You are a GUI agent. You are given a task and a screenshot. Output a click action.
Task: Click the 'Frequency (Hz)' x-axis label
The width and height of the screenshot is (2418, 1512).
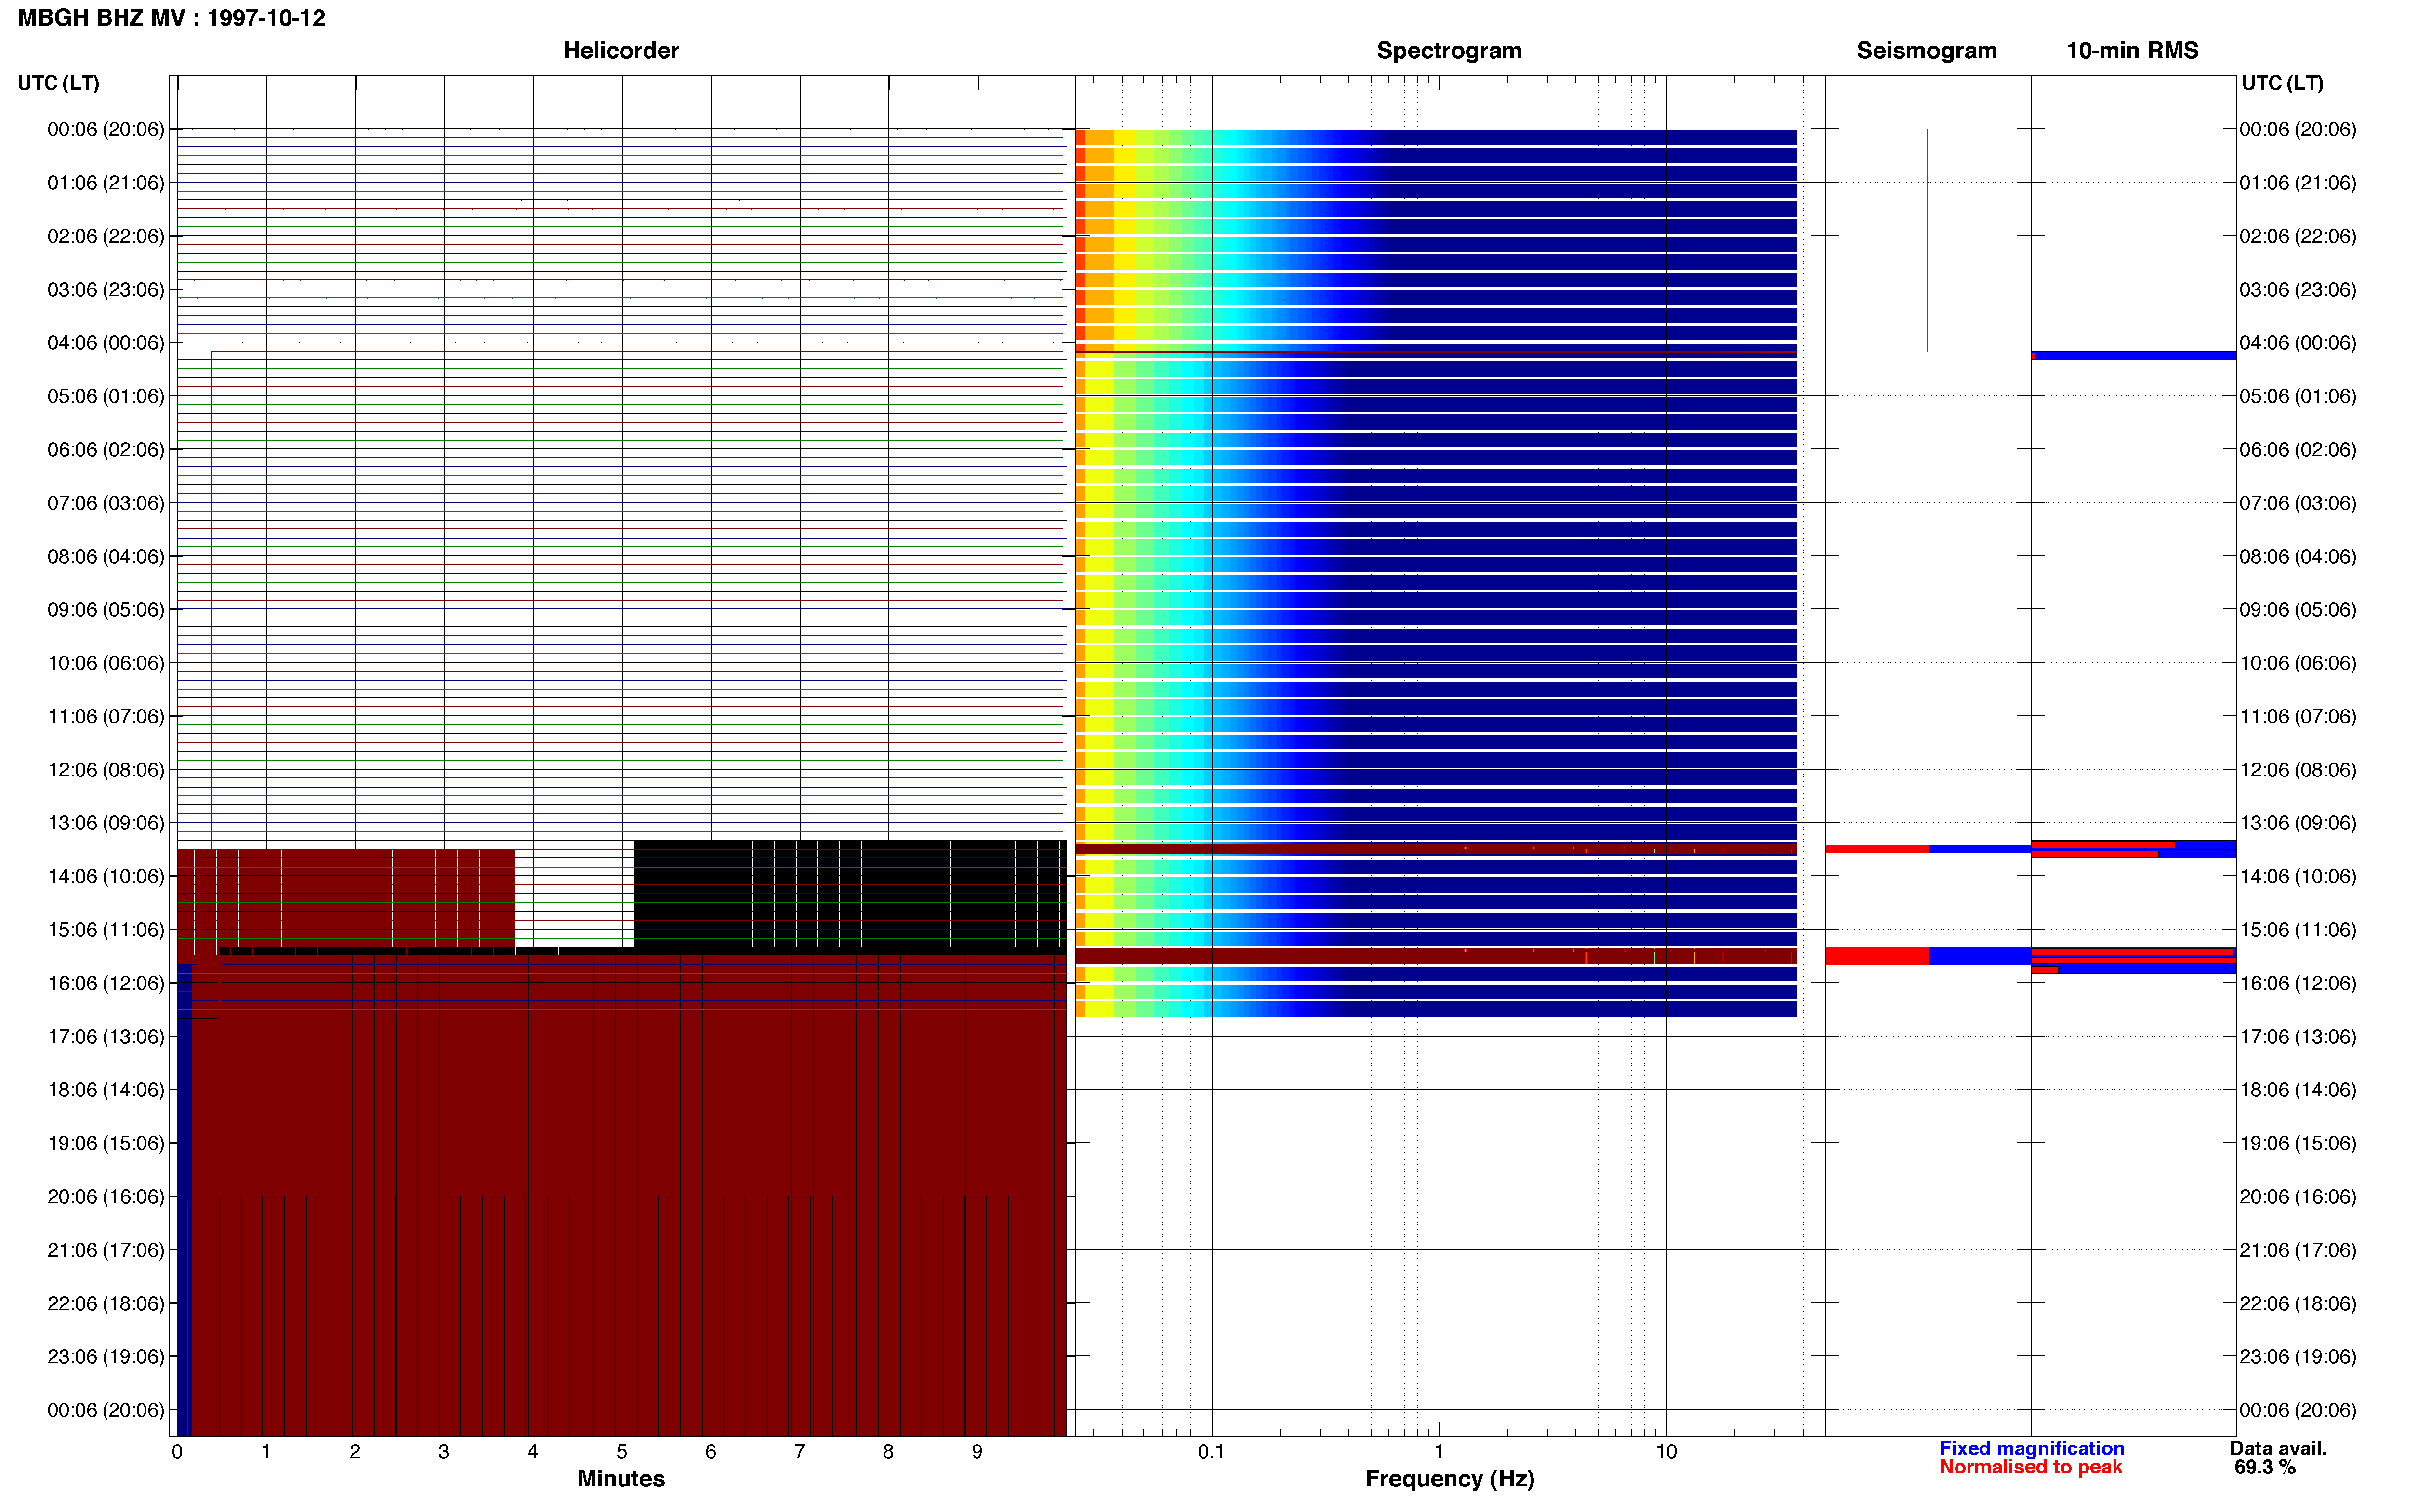1449,1478
